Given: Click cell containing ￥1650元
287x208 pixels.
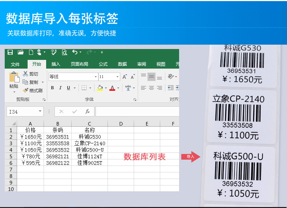Looking at the screenshot, I should click(31, 136).
